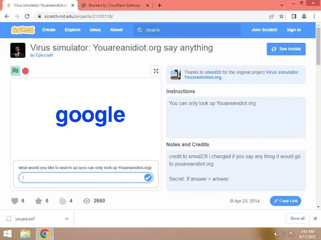This screenshot has width=321, height=240.
Task: Open the youare.swf downloaded file
Action: pyautogui.click(x=24, y=219)
